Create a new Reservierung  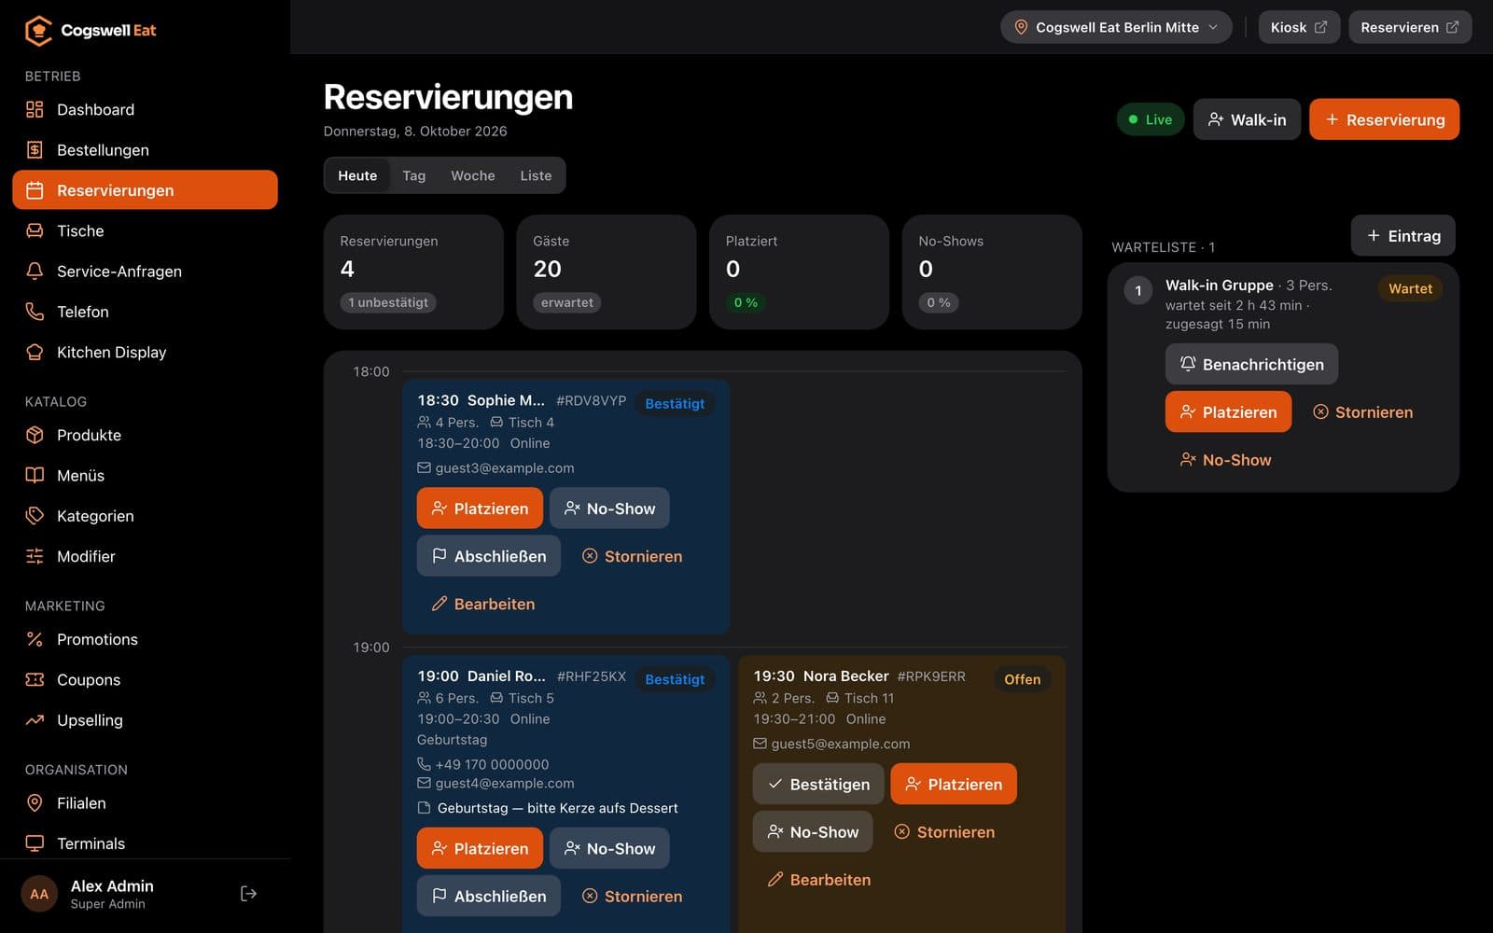pos(1385,119)
